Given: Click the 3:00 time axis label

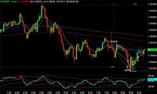Looking at the screenshot, I should (x=33, y=92).
